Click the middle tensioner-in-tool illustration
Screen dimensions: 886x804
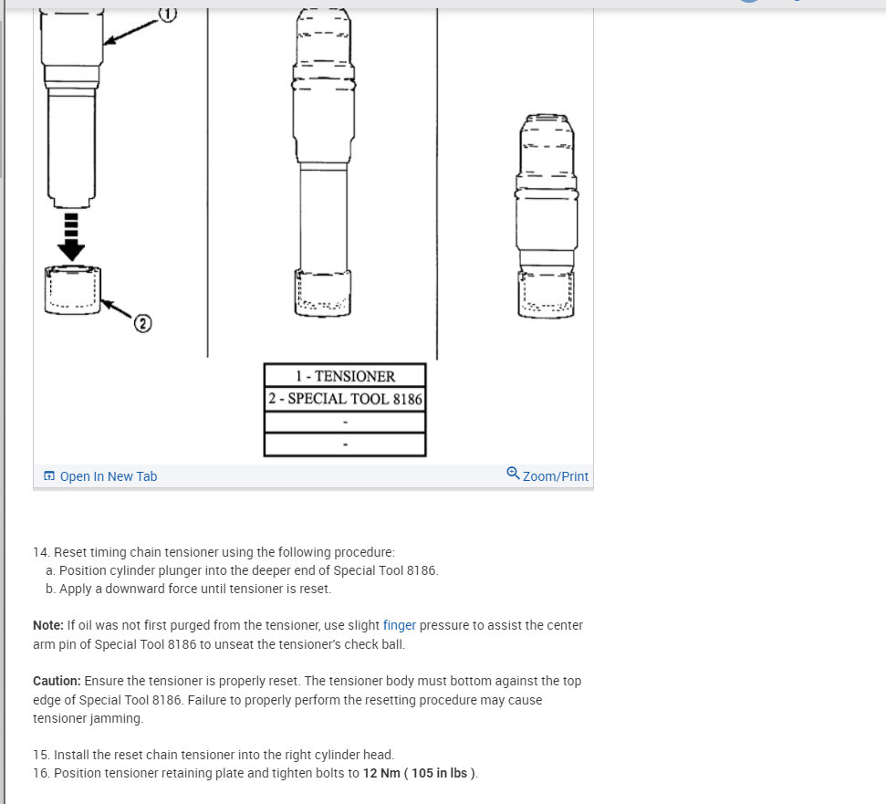pyautogui.click(x=323, y=162)
